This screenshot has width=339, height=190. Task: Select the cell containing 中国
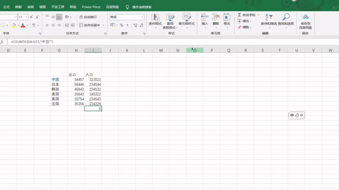coord(59,80)
